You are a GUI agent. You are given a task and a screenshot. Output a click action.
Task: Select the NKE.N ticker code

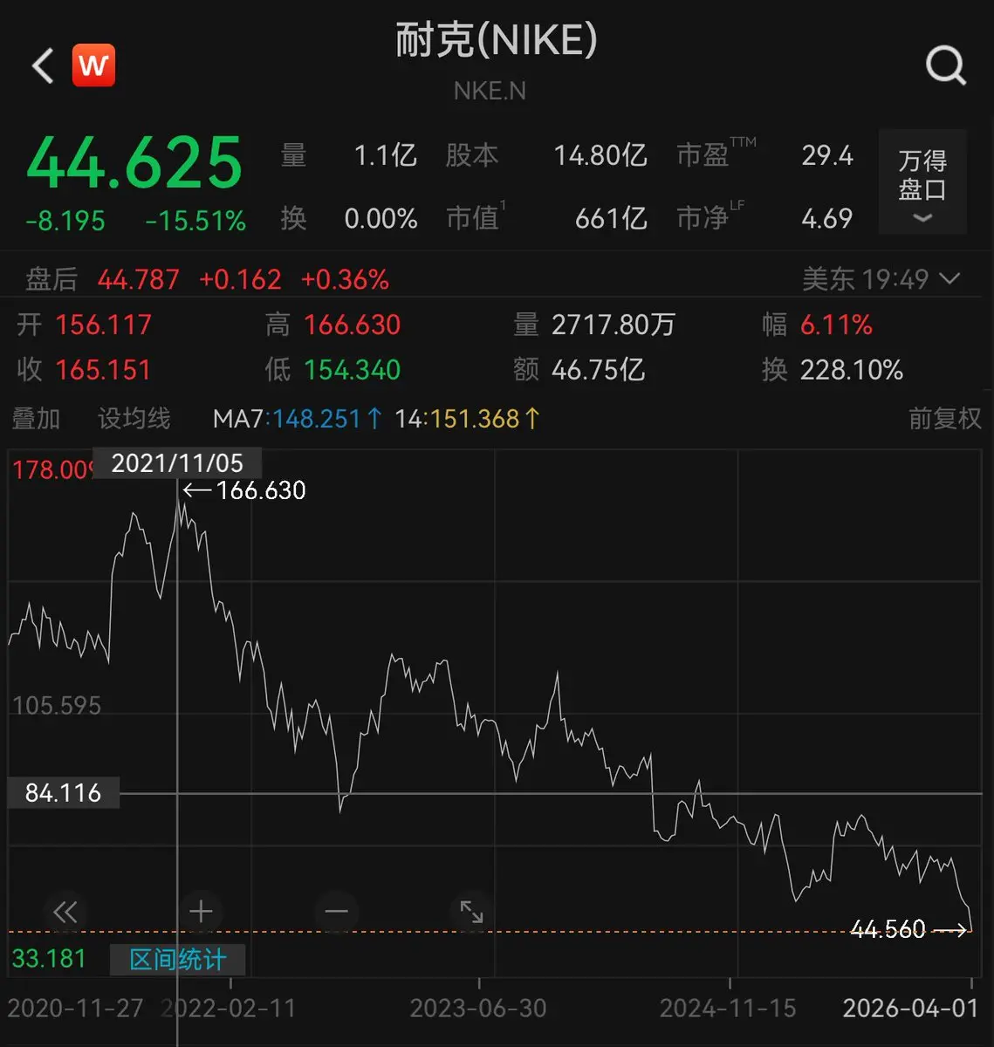(x=490, y=90)
